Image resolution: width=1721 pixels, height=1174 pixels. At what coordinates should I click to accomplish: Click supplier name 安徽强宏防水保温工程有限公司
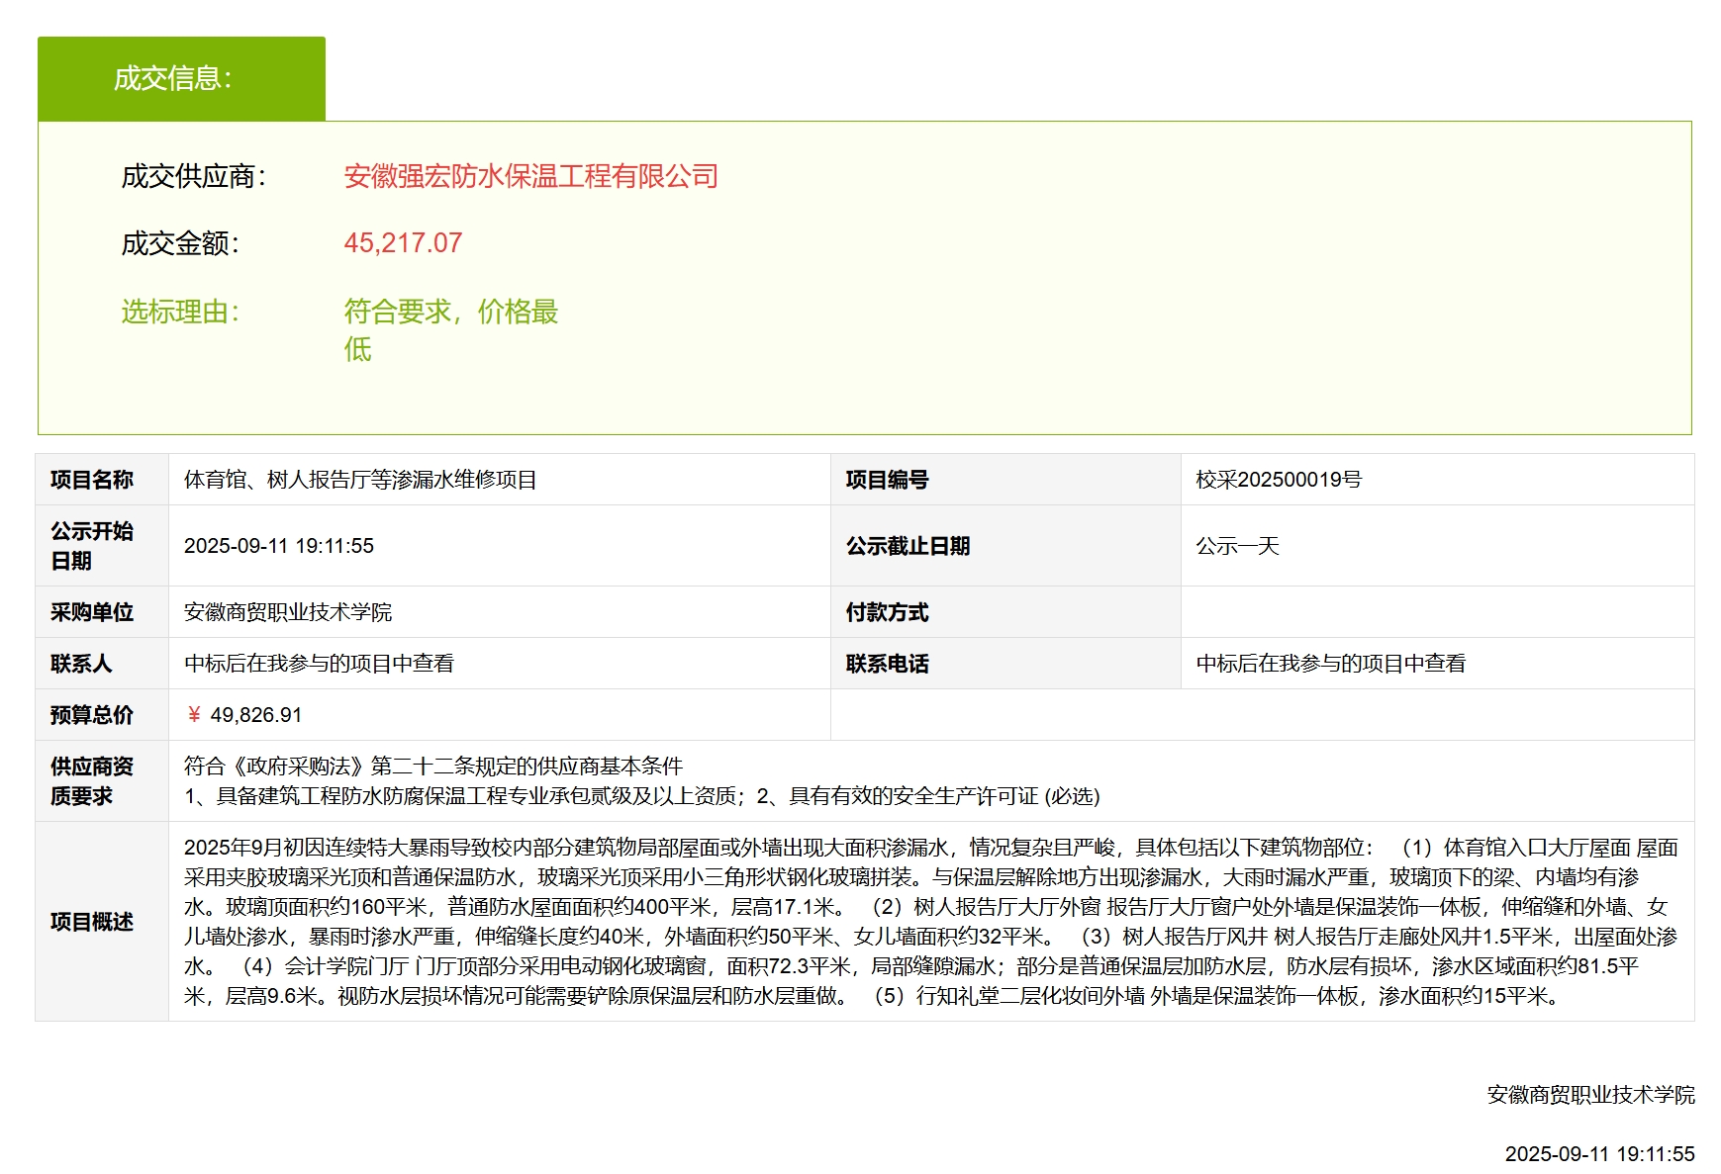[x=530, y=177]
